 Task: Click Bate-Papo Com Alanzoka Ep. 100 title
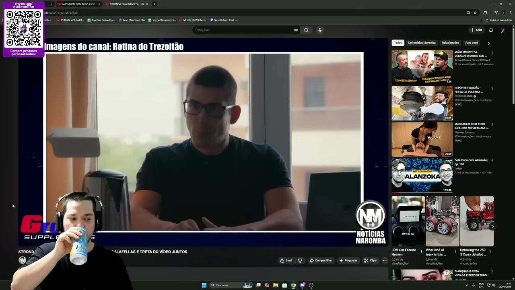point(471,162)
